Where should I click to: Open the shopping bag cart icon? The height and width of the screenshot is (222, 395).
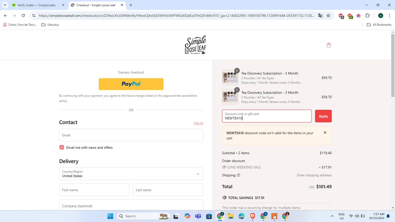click(329, 45)
